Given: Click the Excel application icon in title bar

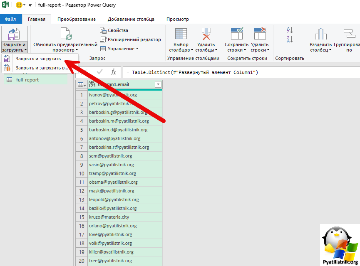Looking at the screenshot, I should point(5,5).
